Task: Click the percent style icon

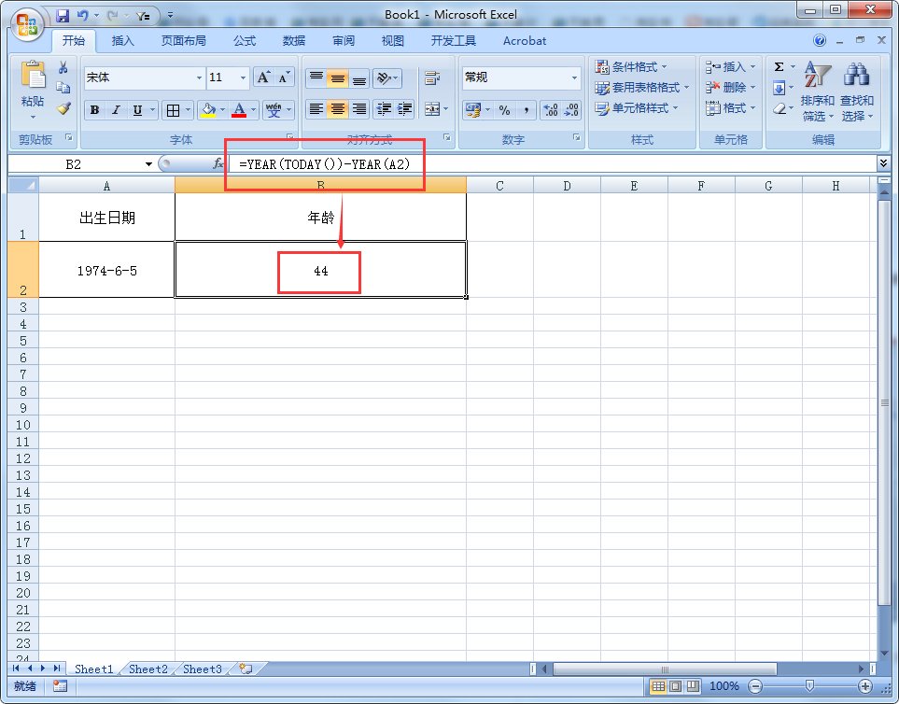Action: click(x=504, y=110)
